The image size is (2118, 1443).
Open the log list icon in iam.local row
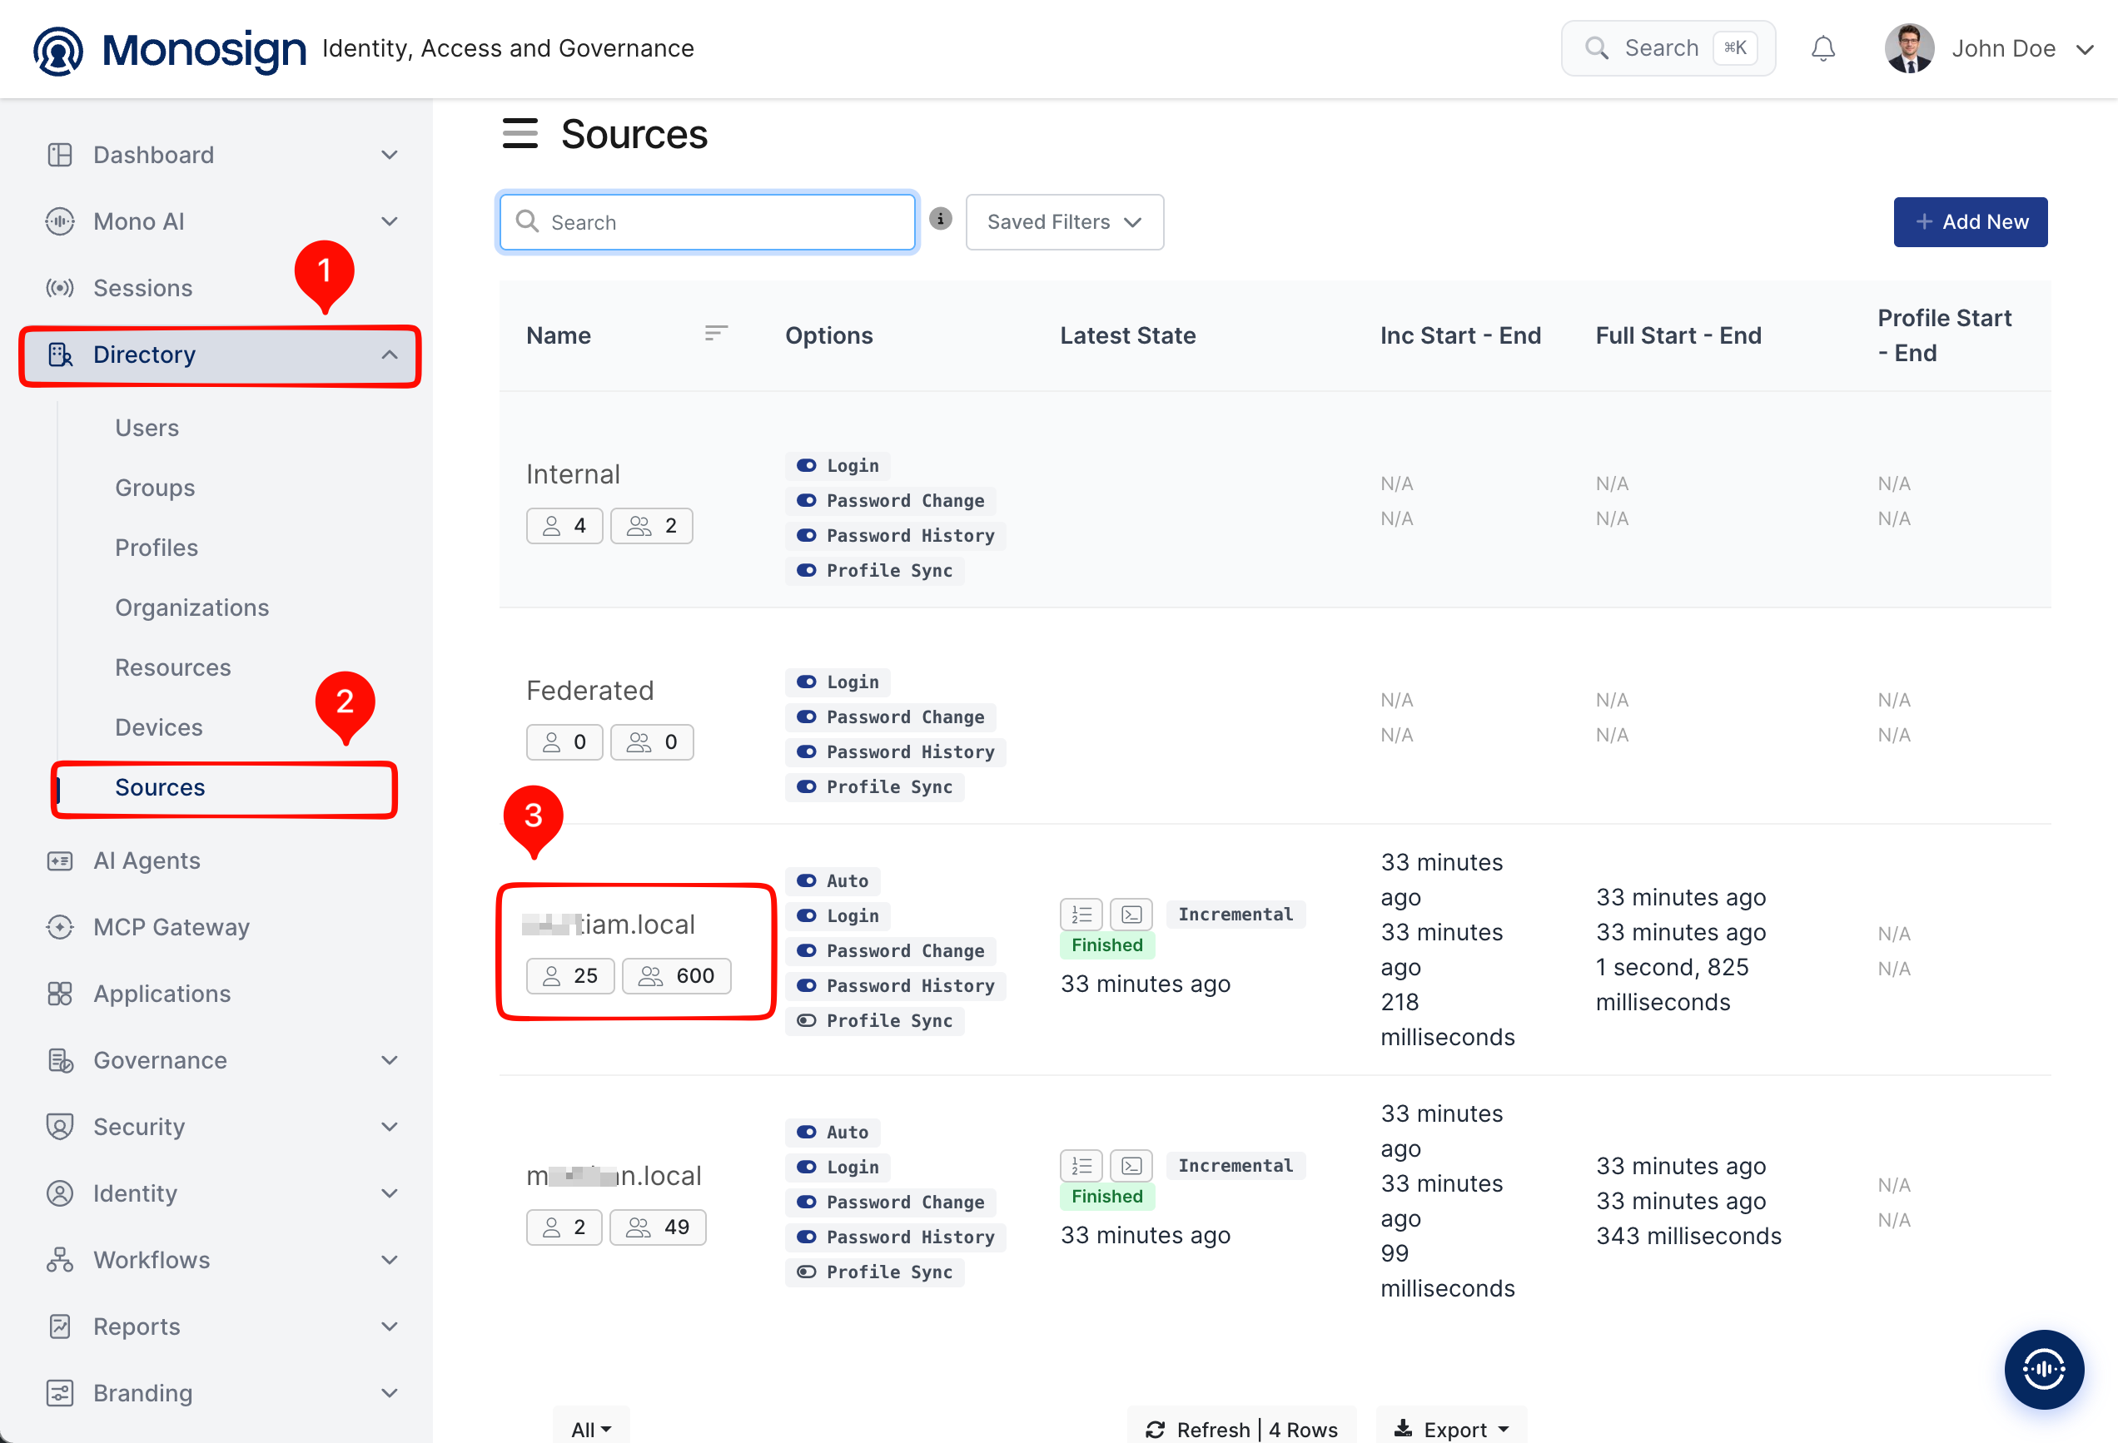1081,914
